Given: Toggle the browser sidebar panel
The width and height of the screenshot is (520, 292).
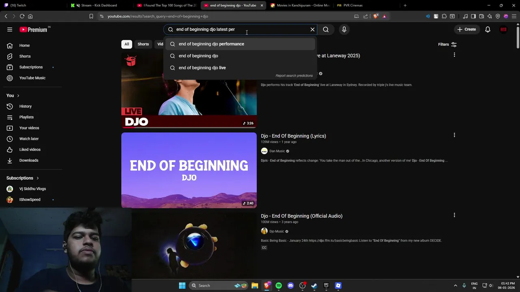Looking at the screenshot, I should click(x=473, y=16).
